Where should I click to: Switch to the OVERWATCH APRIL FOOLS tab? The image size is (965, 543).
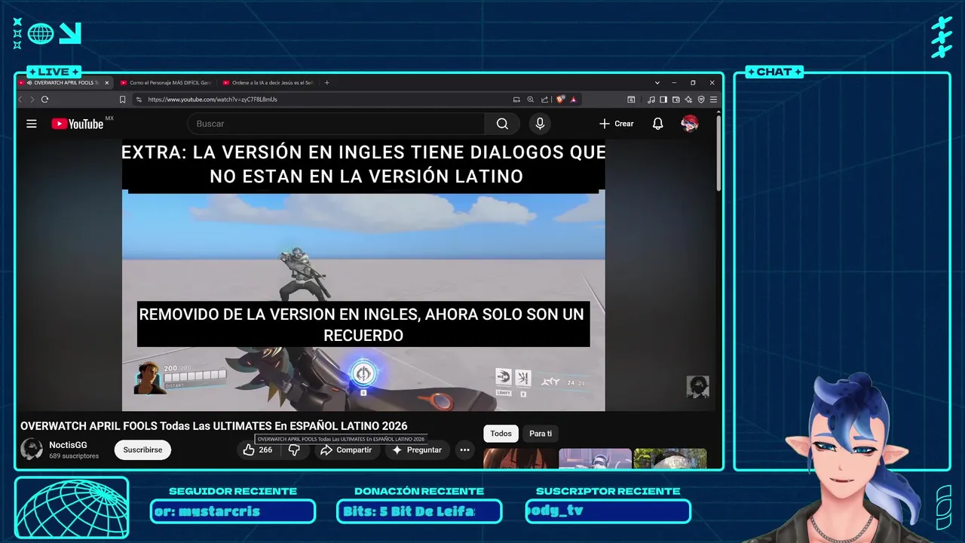point(64,83)
